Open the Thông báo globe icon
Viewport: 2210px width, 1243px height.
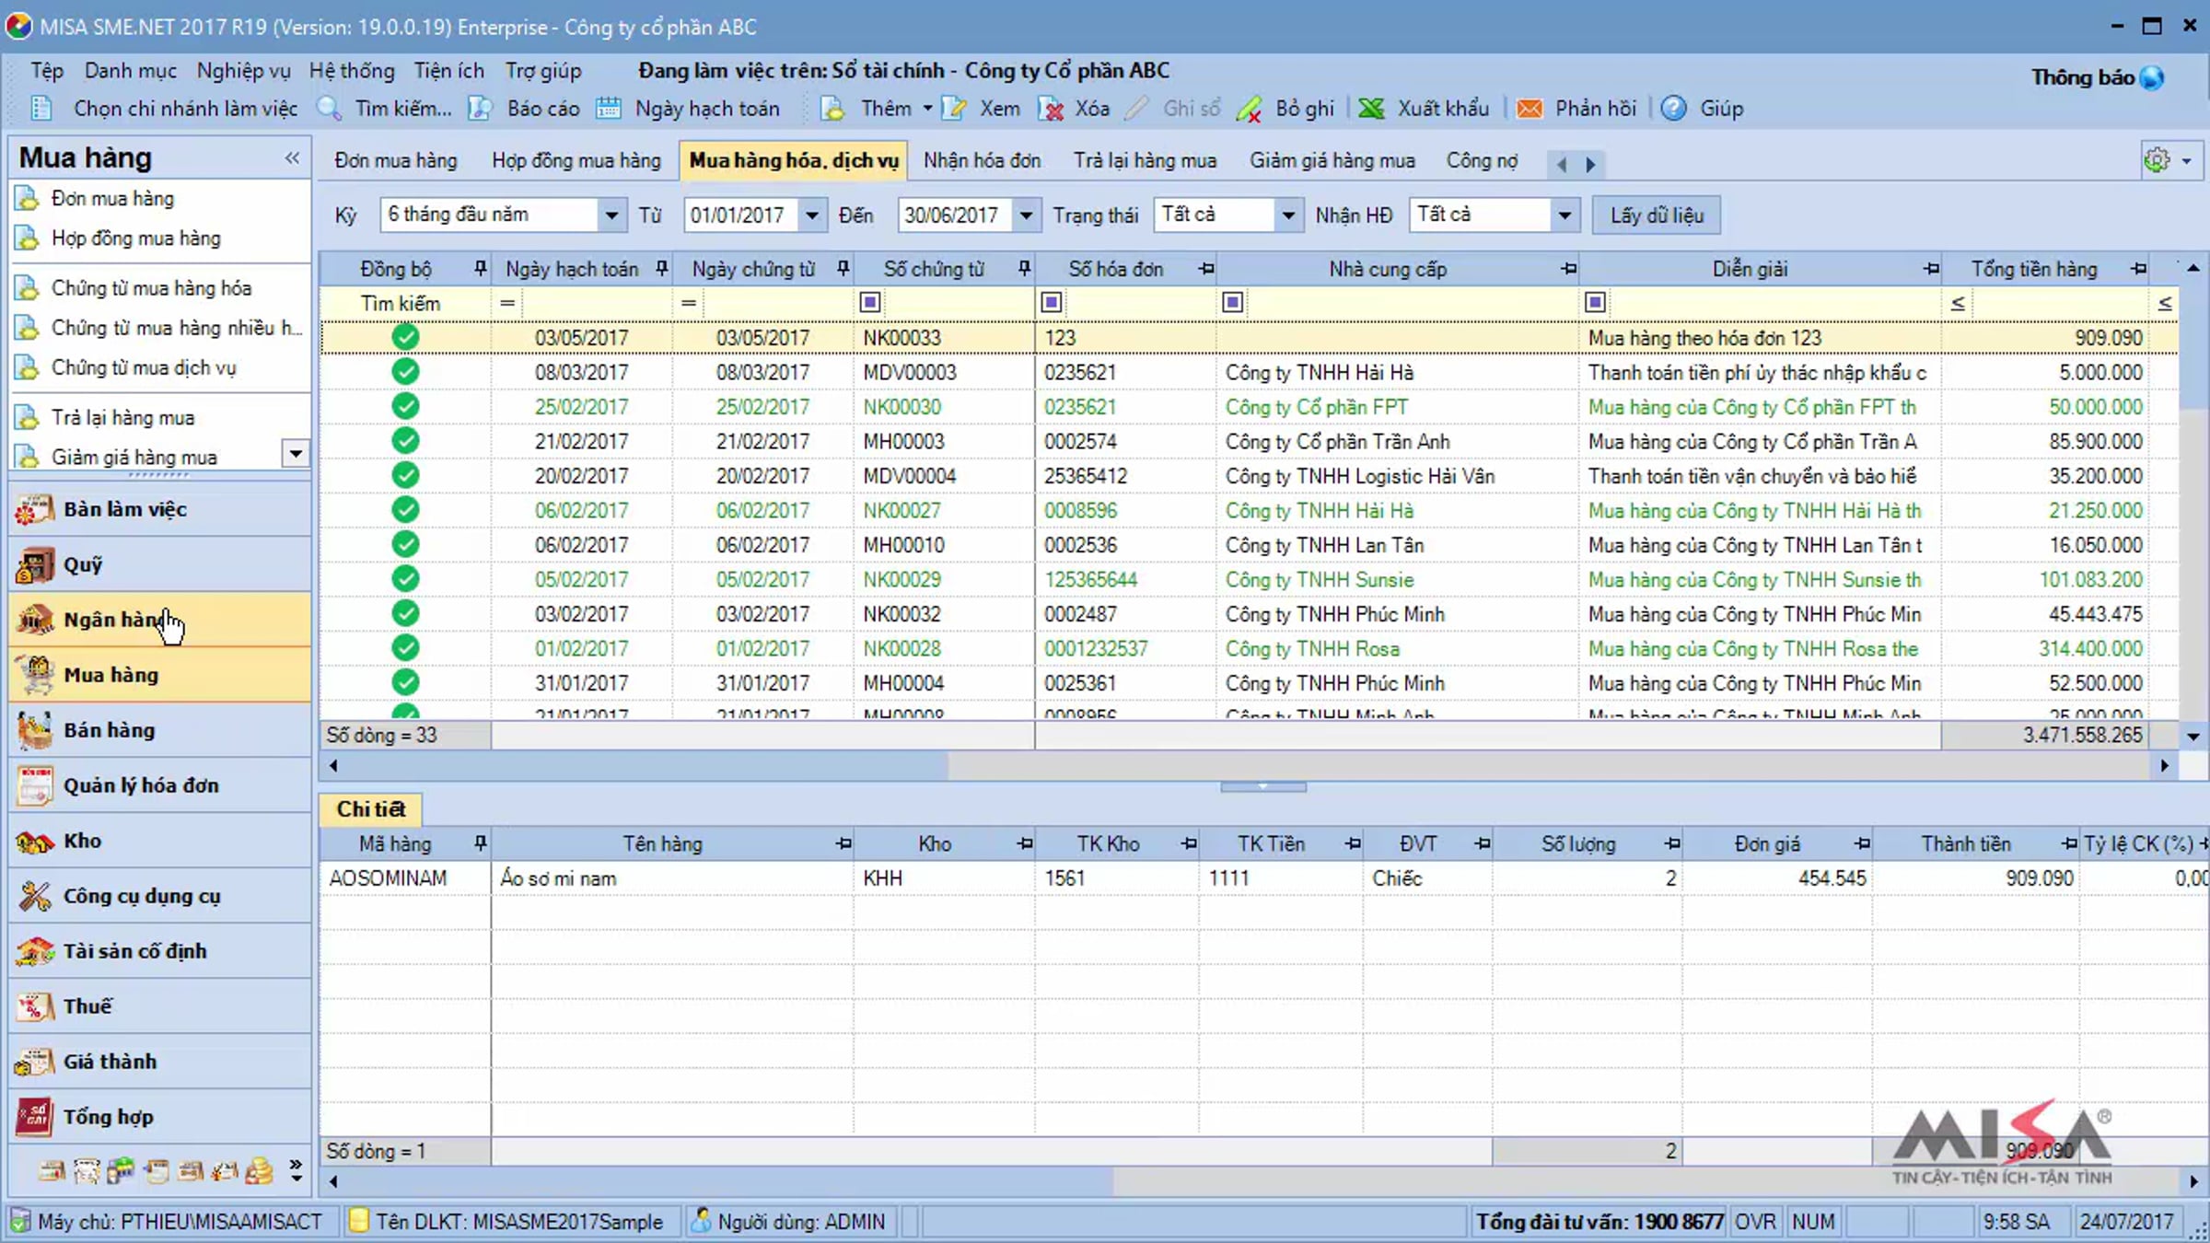(2152, 77)
